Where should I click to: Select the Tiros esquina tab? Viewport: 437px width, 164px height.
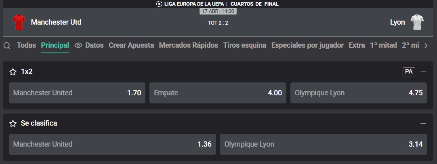(245, 45)
